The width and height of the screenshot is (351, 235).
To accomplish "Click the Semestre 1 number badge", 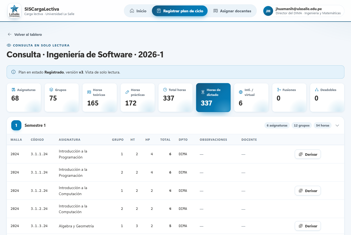I will [16, 125].
